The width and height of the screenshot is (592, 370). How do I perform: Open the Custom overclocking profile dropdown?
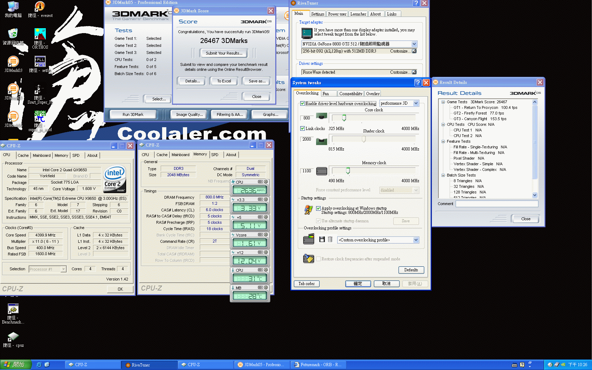416,240
